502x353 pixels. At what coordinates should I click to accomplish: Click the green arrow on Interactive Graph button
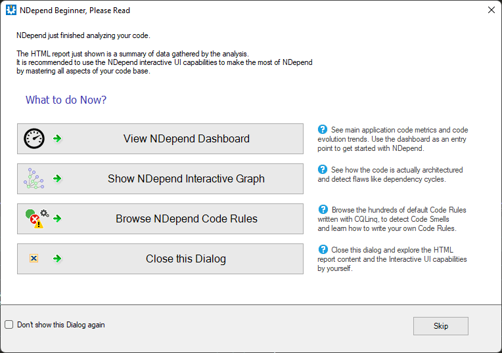(57, 178)
